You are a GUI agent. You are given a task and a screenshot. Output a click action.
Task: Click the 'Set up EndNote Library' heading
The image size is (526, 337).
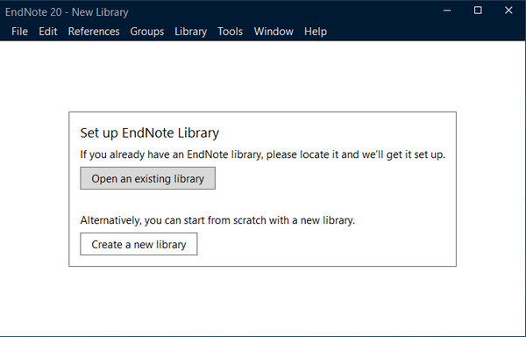[x=150, y=133]
